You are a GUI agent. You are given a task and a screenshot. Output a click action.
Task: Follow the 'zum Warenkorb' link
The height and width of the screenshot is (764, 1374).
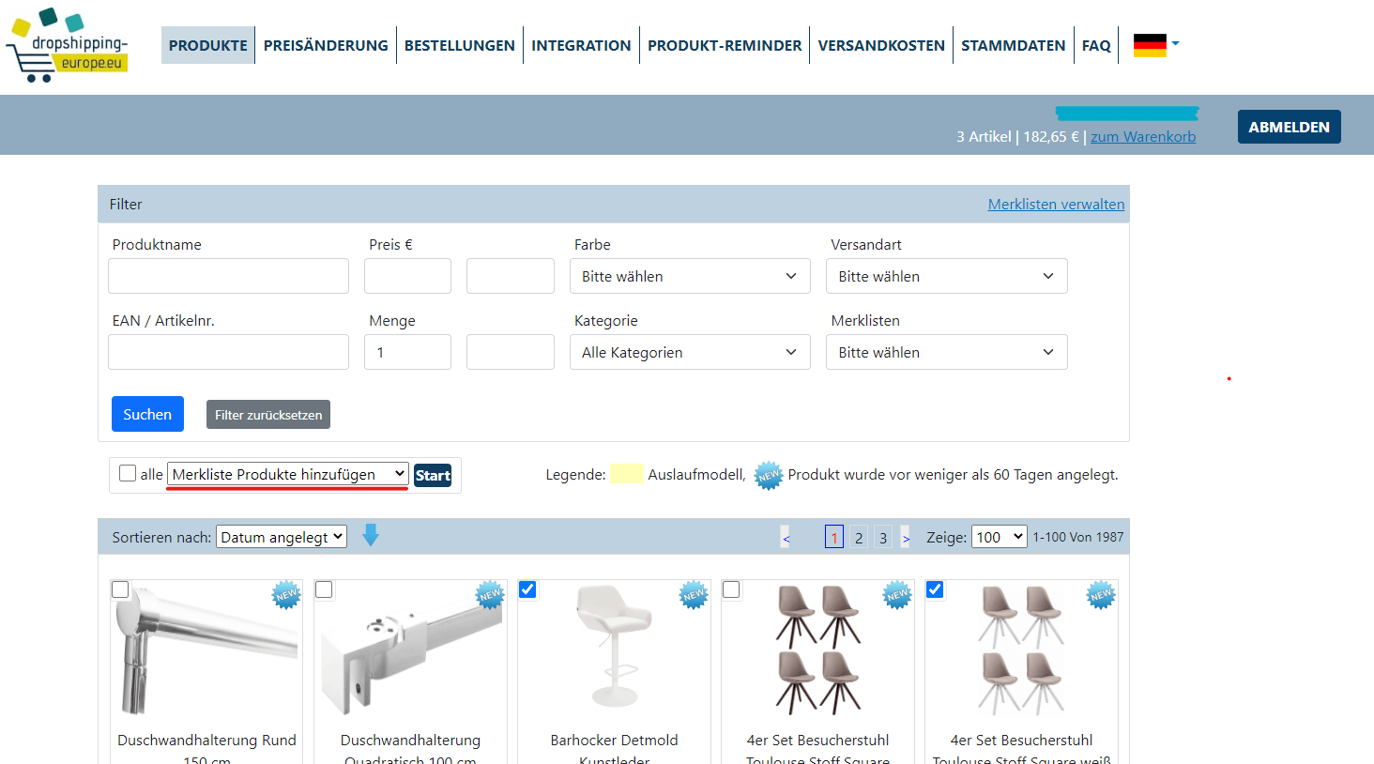1142,137
